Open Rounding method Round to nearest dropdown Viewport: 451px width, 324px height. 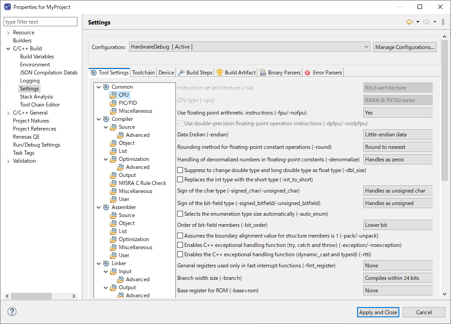(398, 147)
